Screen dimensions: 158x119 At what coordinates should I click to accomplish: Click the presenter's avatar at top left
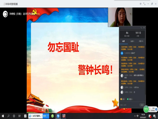[x=5, y=14]
